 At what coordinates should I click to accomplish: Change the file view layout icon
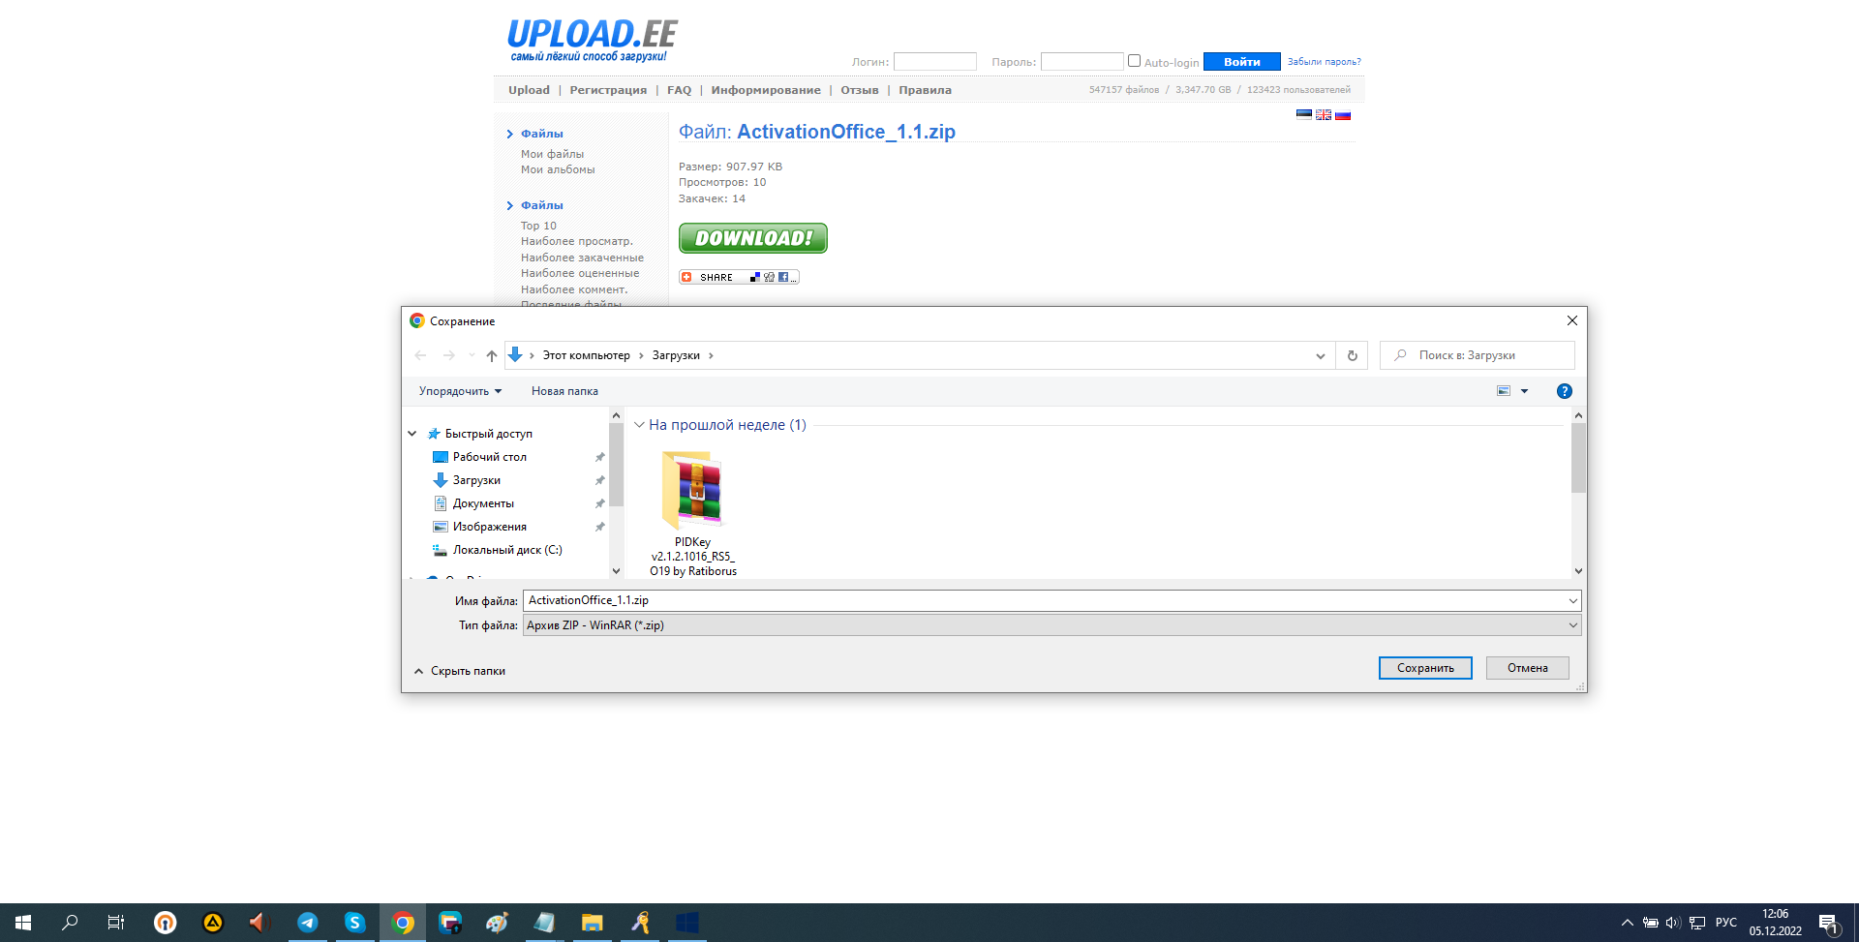click(x=1504, y=391)
